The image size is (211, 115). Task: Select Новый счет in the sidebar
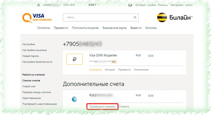pyautogui.click(x=29, y=86)
